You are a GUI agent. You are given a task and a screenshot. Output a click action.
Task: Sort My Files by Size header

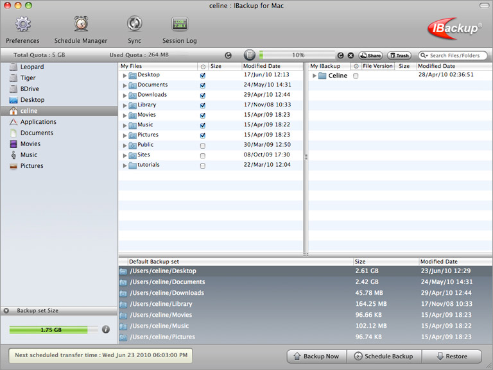(x=225, y=66)
